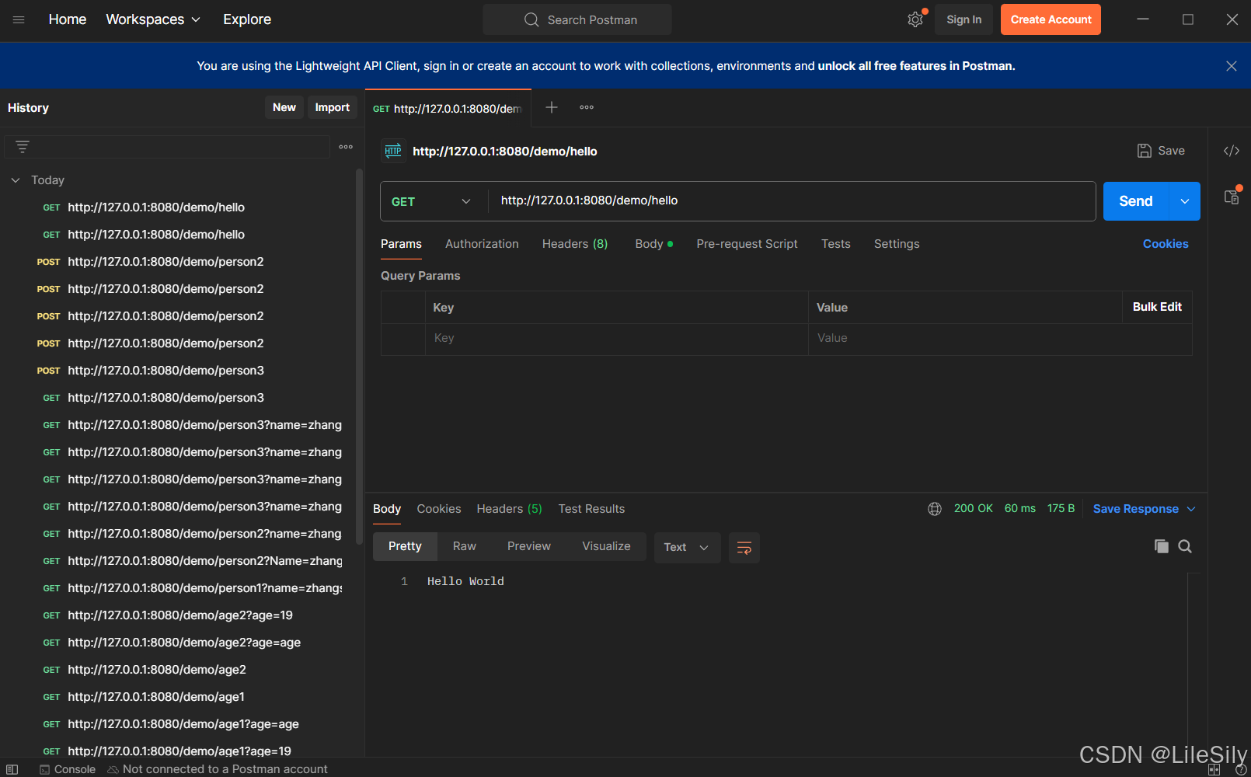This screenshot has width=1251, height=777.
Task: Switch response view to Raw
Action: click(464, 546)
